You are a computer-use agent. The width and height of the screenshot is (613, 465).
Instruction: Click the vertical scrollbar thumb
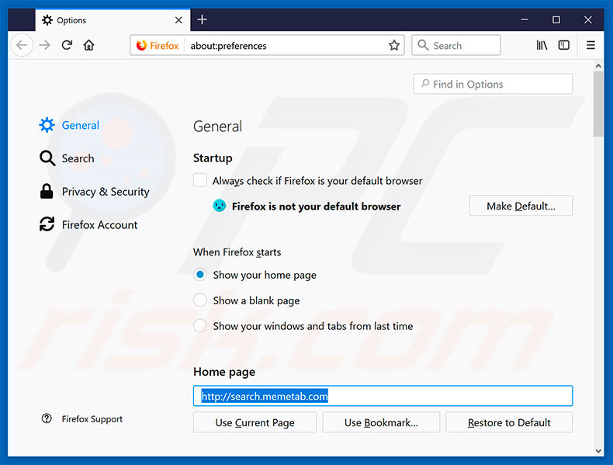click(x=598, y=104)
